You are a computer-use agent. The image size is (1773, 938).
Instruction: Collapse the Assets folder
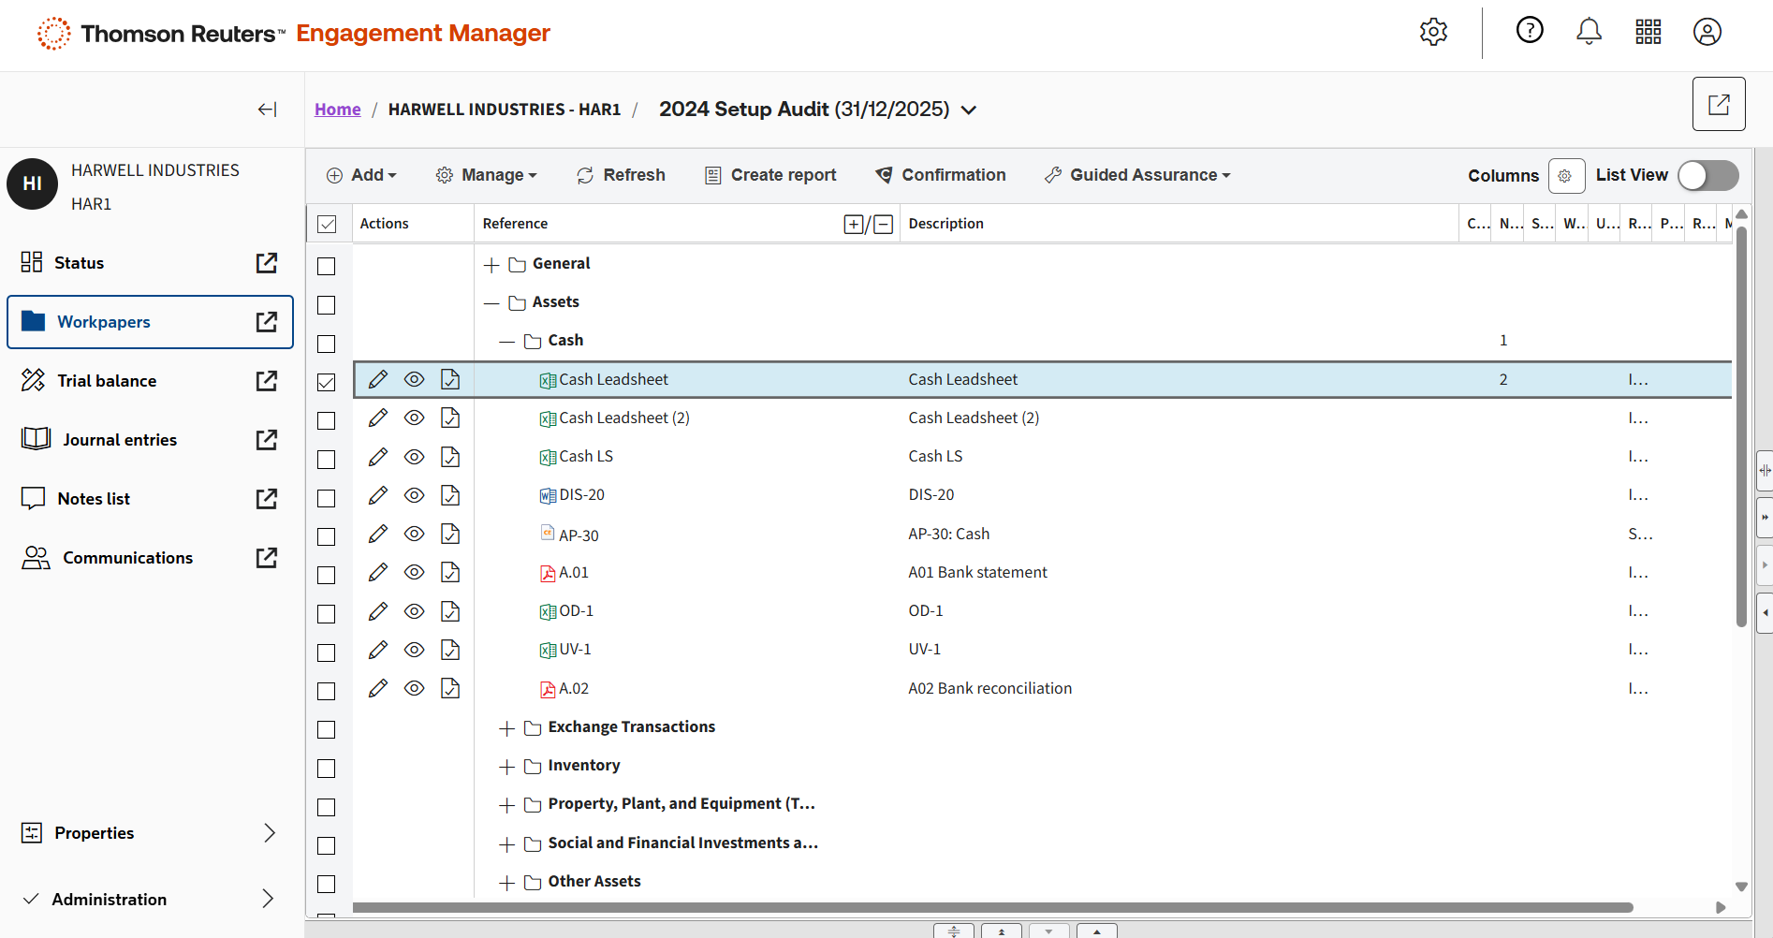491,303
